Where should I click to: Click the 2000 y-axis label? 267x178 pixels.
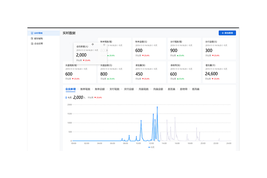(x=70, y=105)
